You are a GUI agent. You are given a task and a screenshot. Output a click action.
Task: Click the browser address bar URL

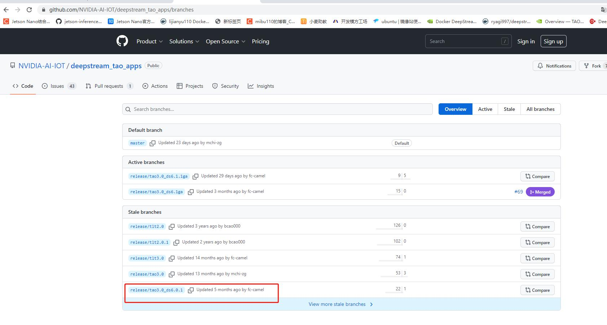[122, 10]
